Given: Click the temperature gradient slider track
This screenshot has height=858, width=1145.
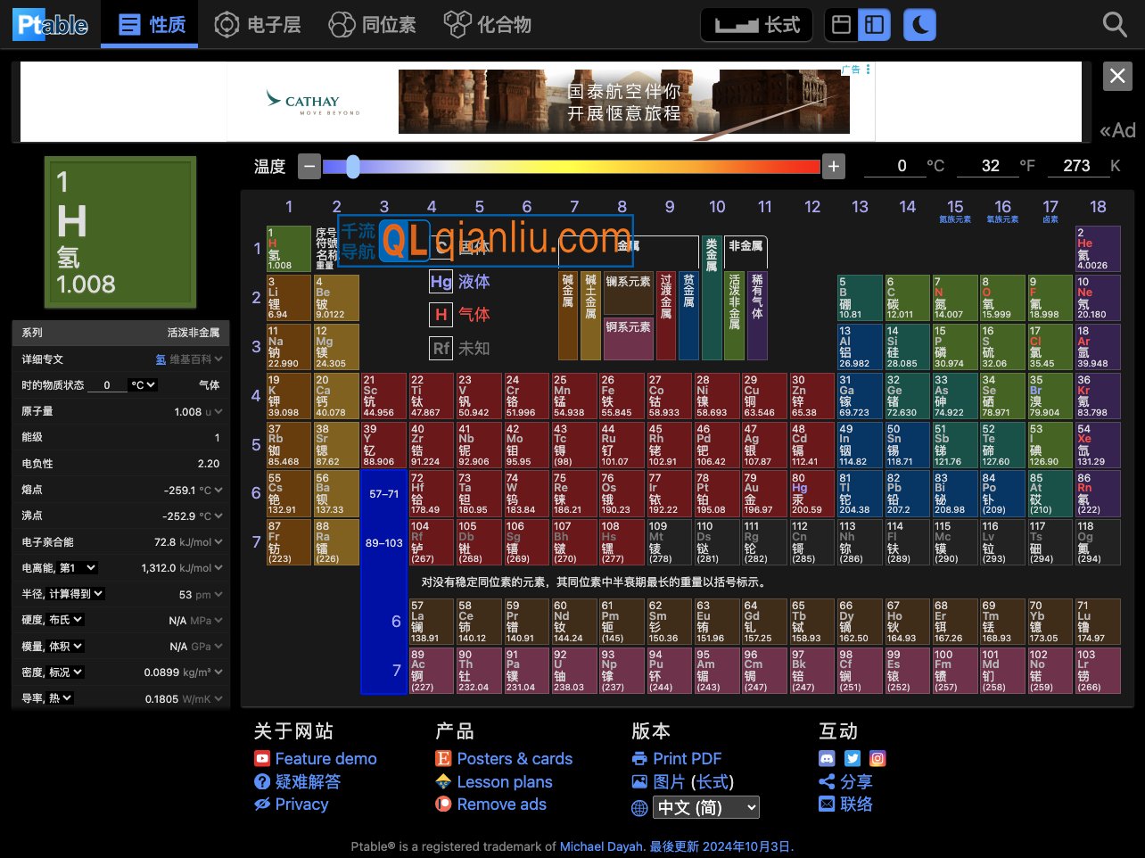Looking at the screenshot, I should (x=571, y=166).
